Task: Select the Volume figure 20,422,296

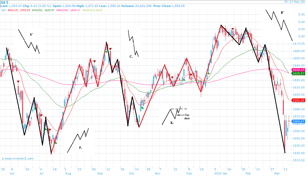Action: [143, 6]
